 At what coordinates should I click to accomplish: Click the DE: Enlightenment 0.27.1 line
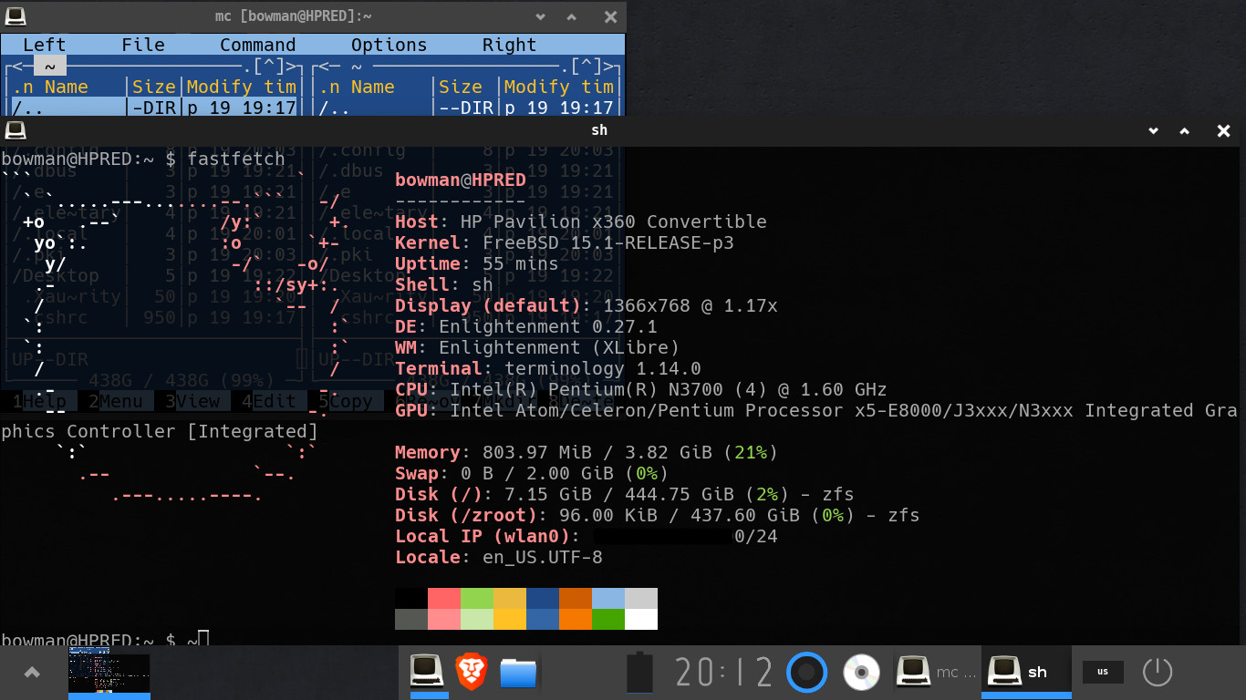point(526,326)
